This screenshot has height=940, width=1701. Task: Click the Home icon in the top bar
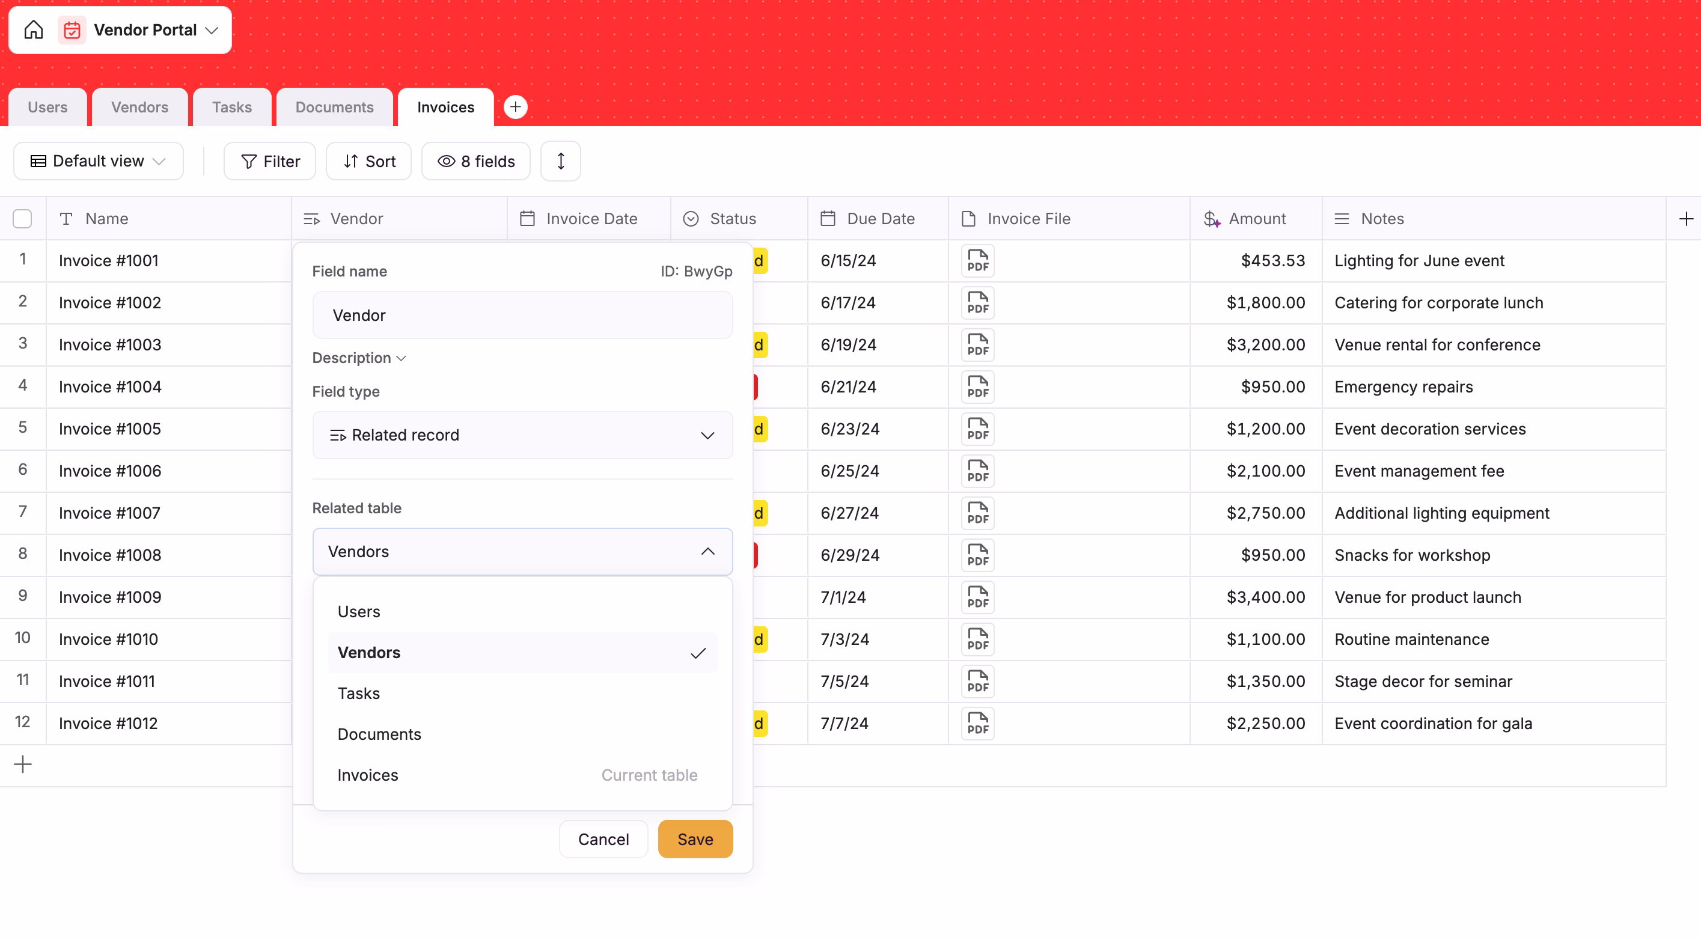click(33, 29)
